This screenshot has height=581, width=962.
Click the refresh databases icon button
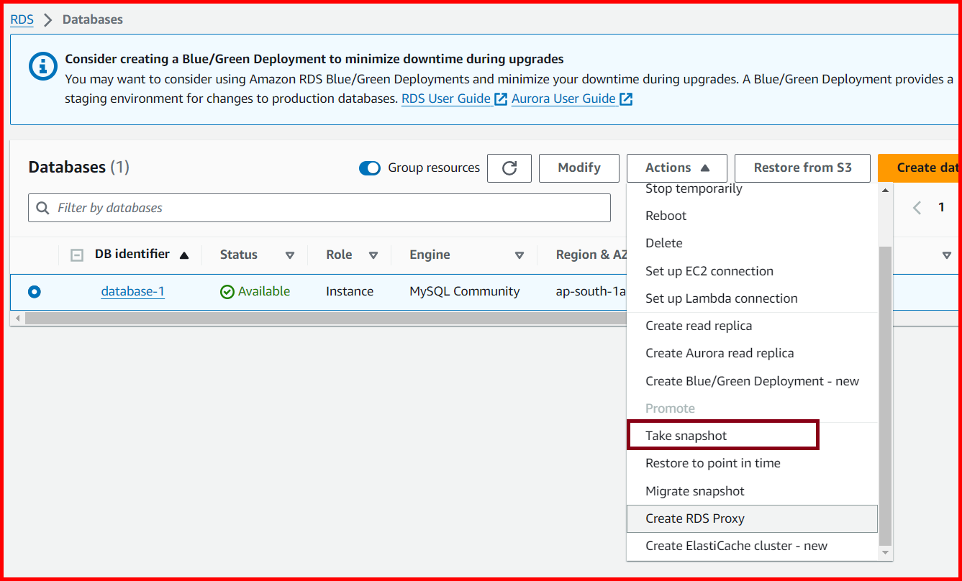509,168
